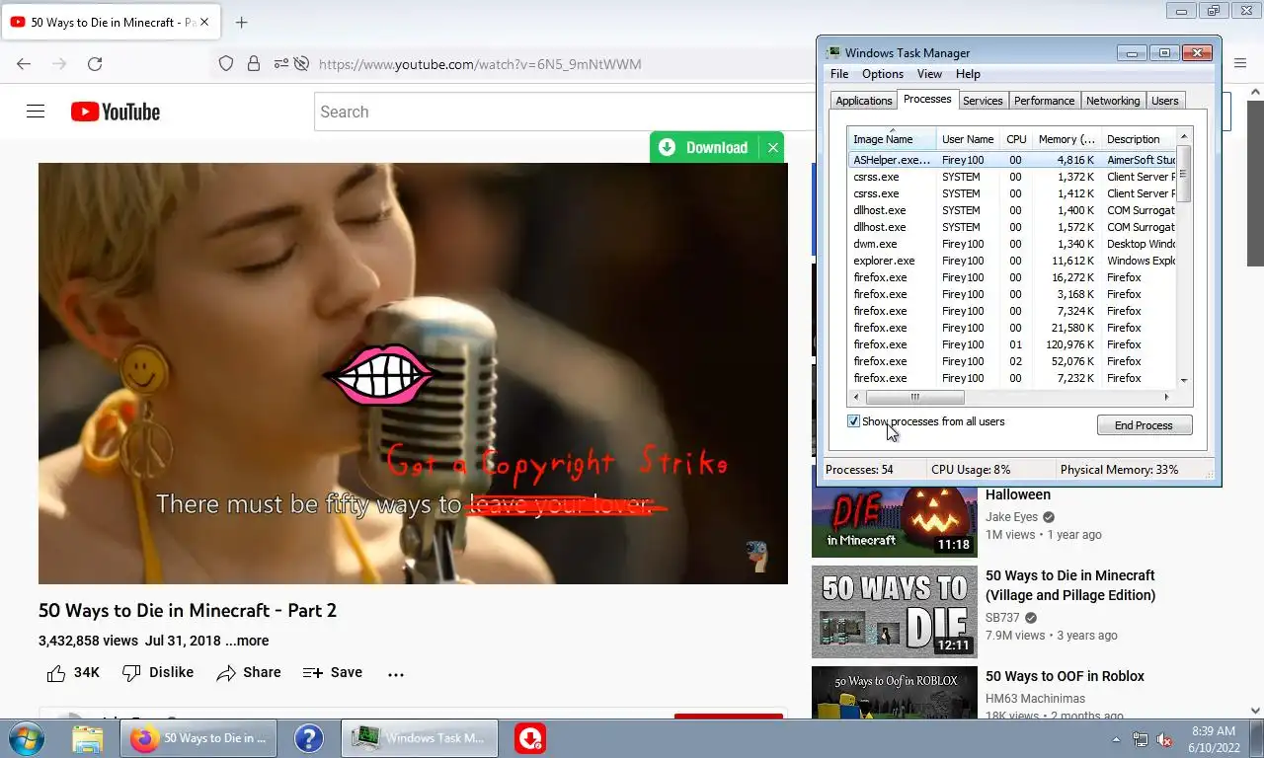
Task: Select the ASHelper.exe process row
Action: click(x=1012, y=160)
